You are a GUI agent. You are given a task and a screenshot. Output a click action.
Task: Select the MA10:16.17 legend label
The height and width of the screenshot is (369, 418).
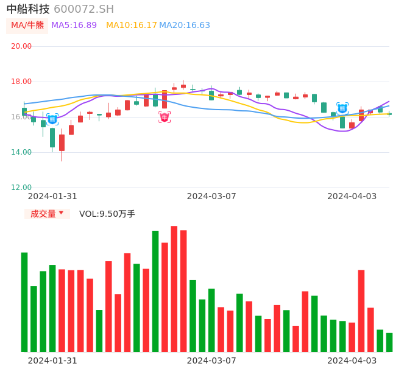pyautogui.click(x=132, y=26)
